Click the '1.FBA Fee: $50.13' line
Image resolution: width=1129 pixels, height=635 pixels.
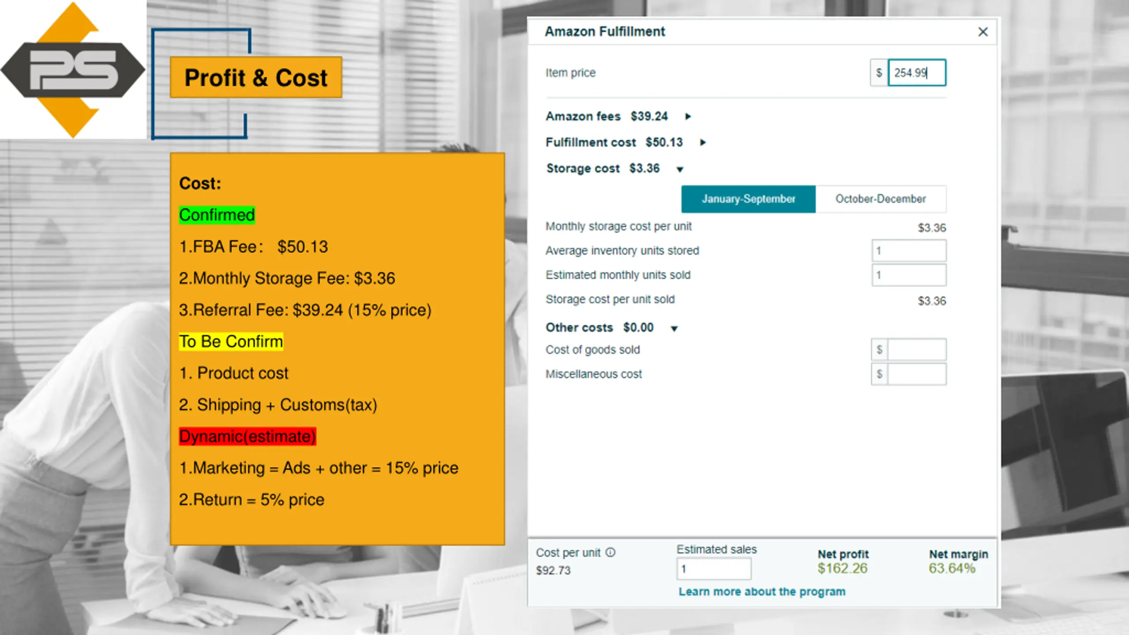point(254,247)
